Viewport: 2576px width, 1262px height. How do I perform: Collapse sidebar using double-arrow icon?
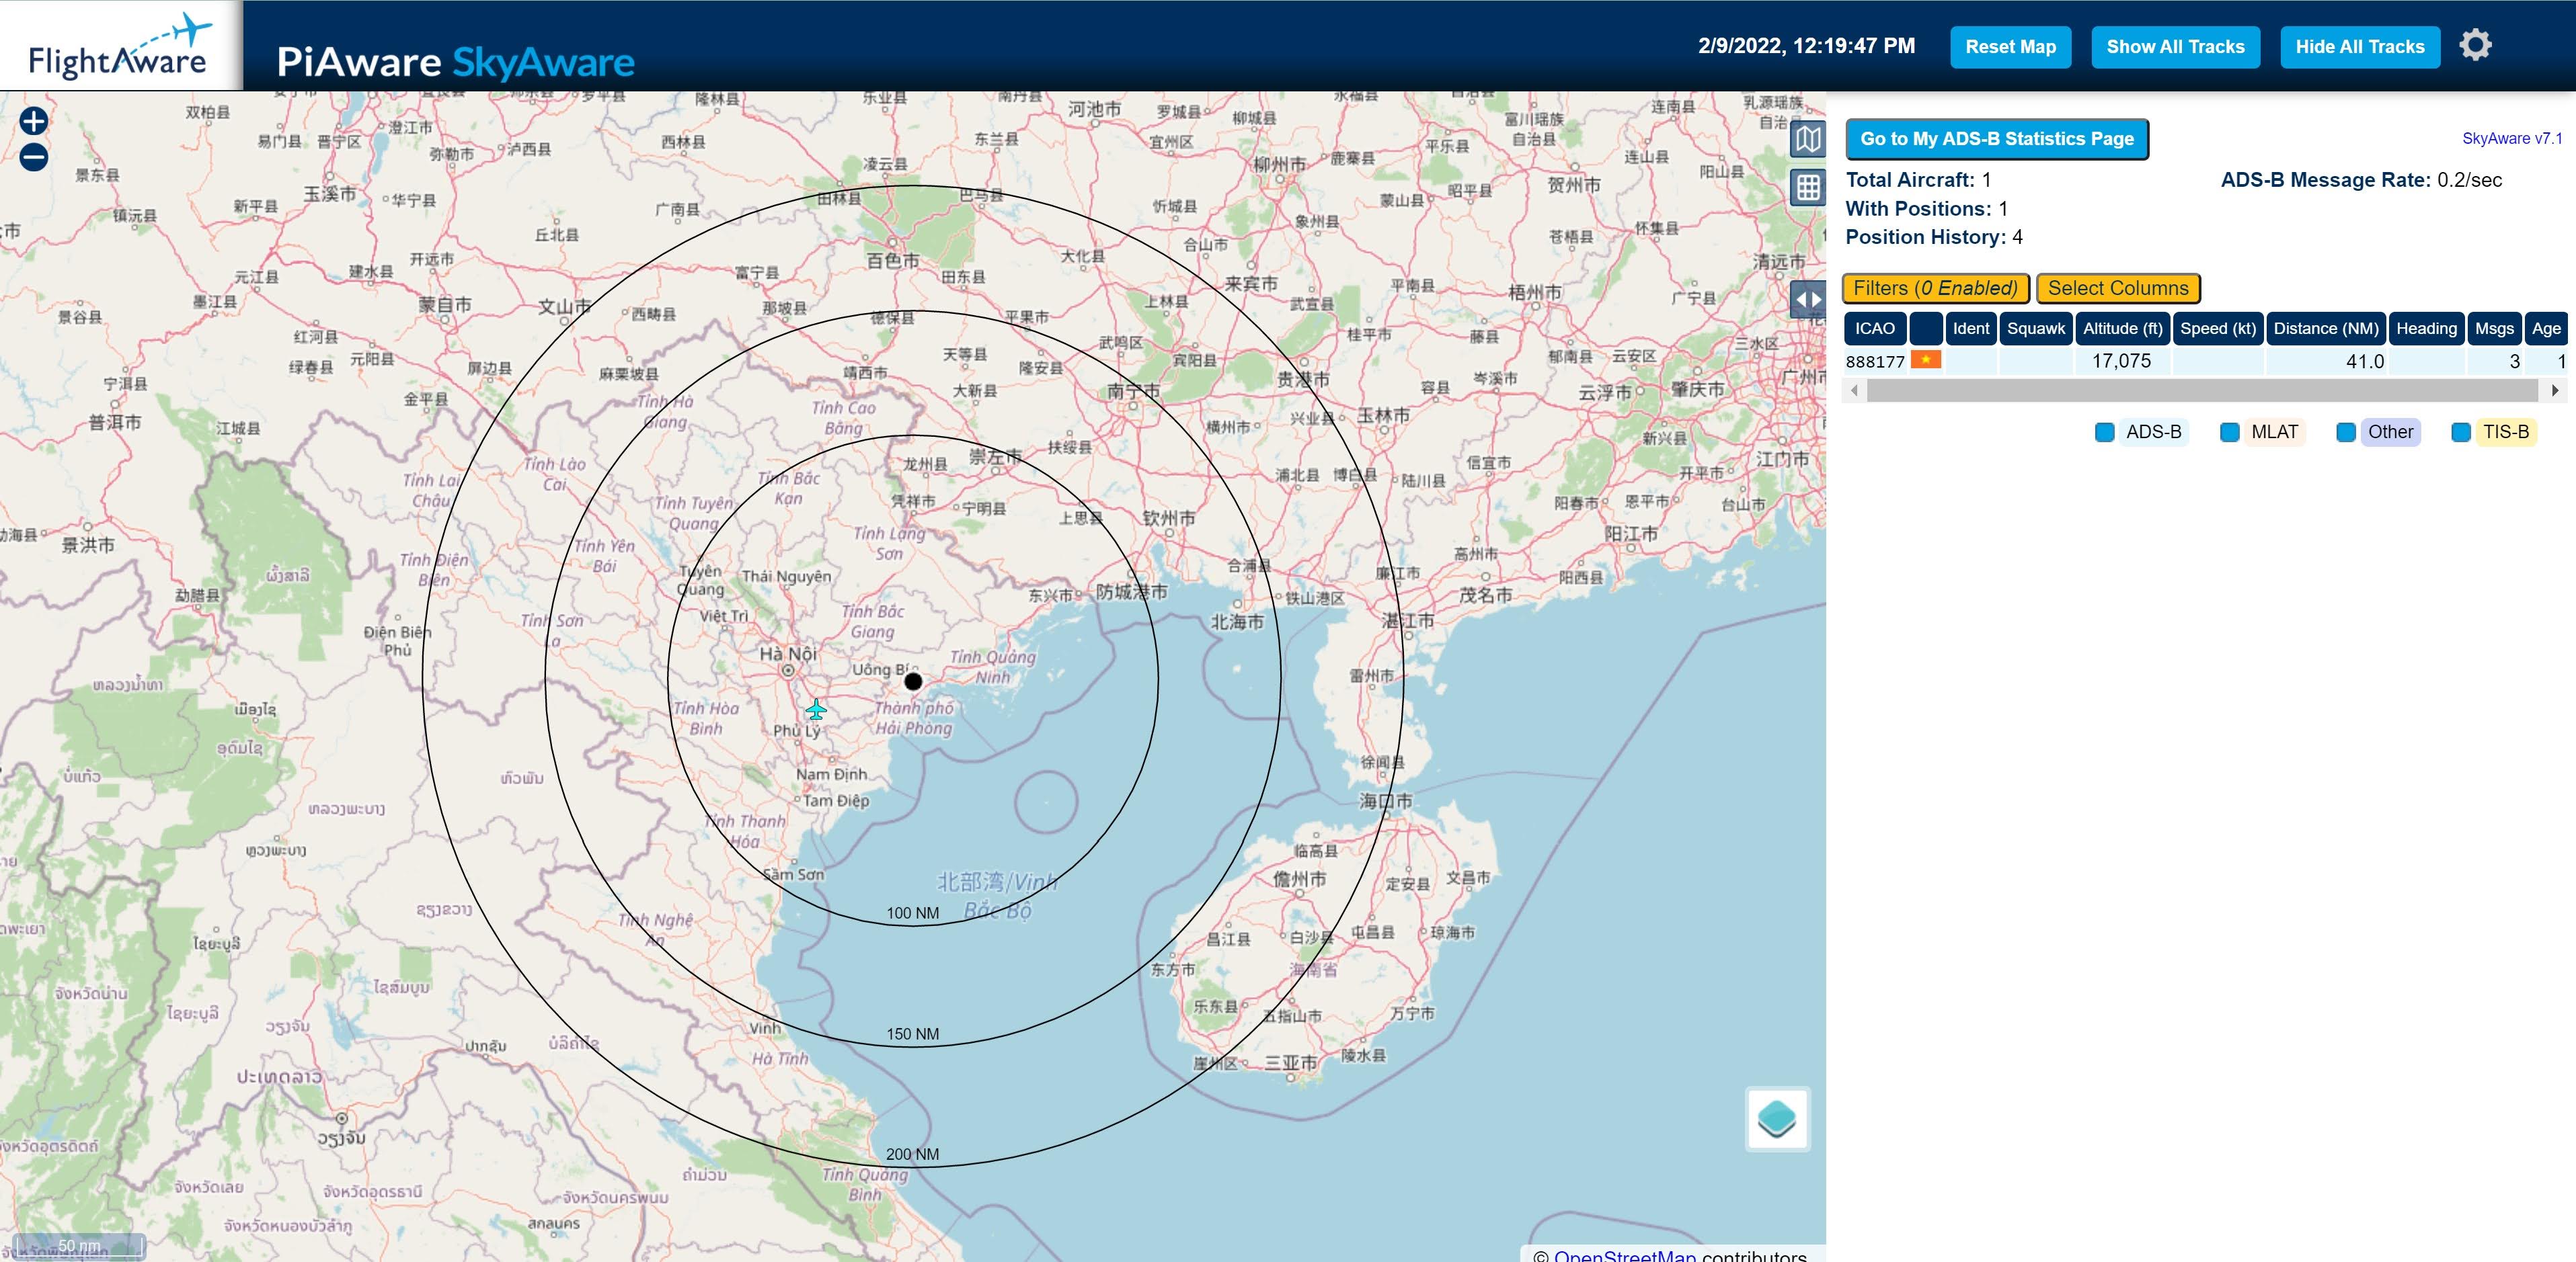coord(1807,299)
